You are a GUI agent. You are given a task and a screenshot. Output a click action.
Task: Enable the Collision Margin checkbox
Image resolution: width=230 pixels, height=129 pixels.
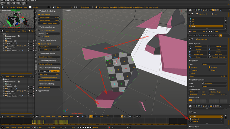tap(209, 92)
